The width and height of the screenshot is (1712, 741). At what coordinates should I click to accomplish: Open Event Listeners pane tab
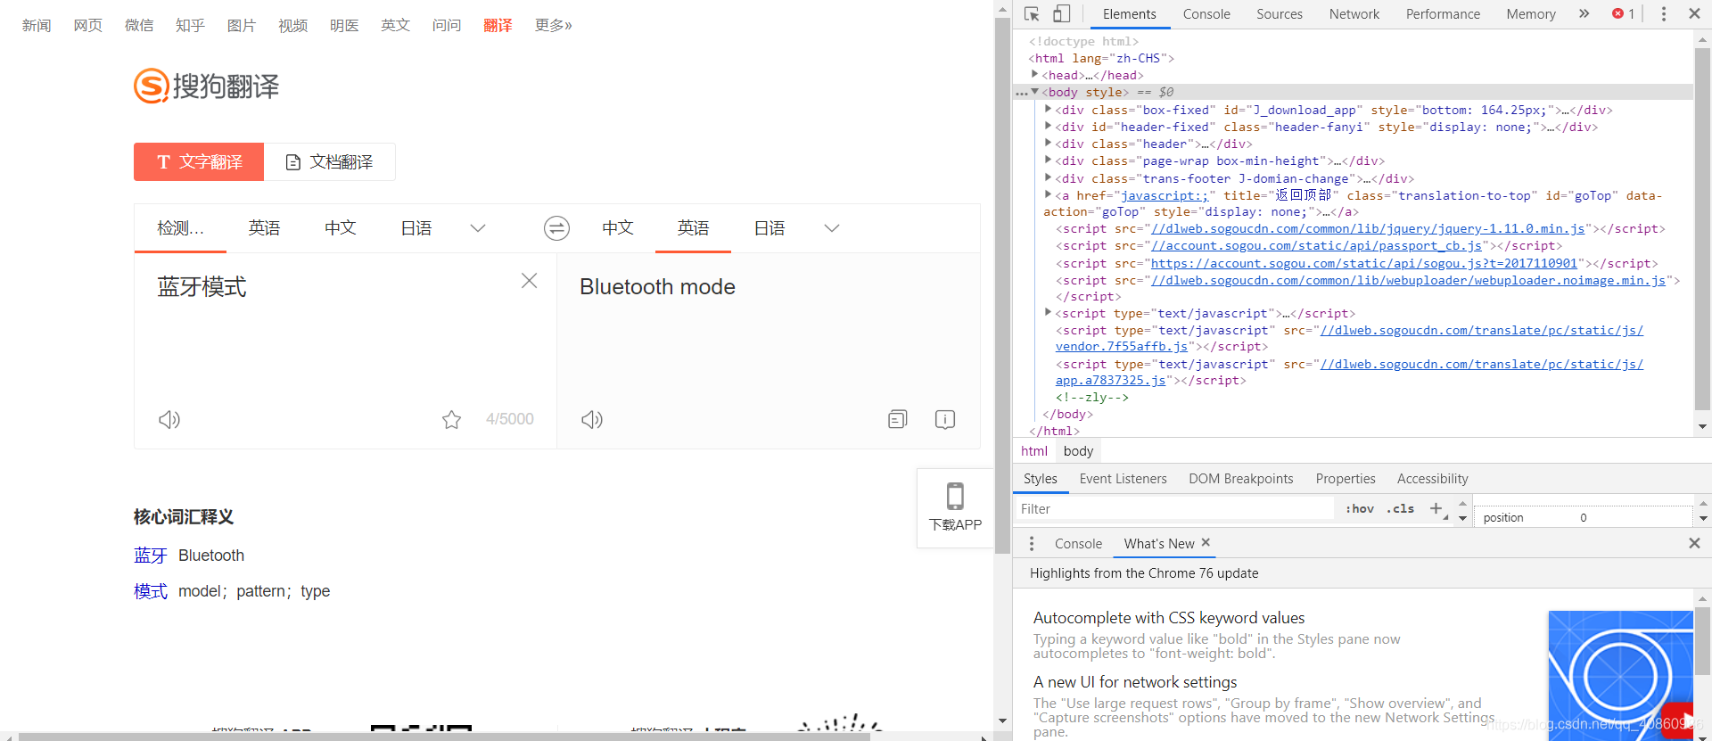pos(1123,479)
